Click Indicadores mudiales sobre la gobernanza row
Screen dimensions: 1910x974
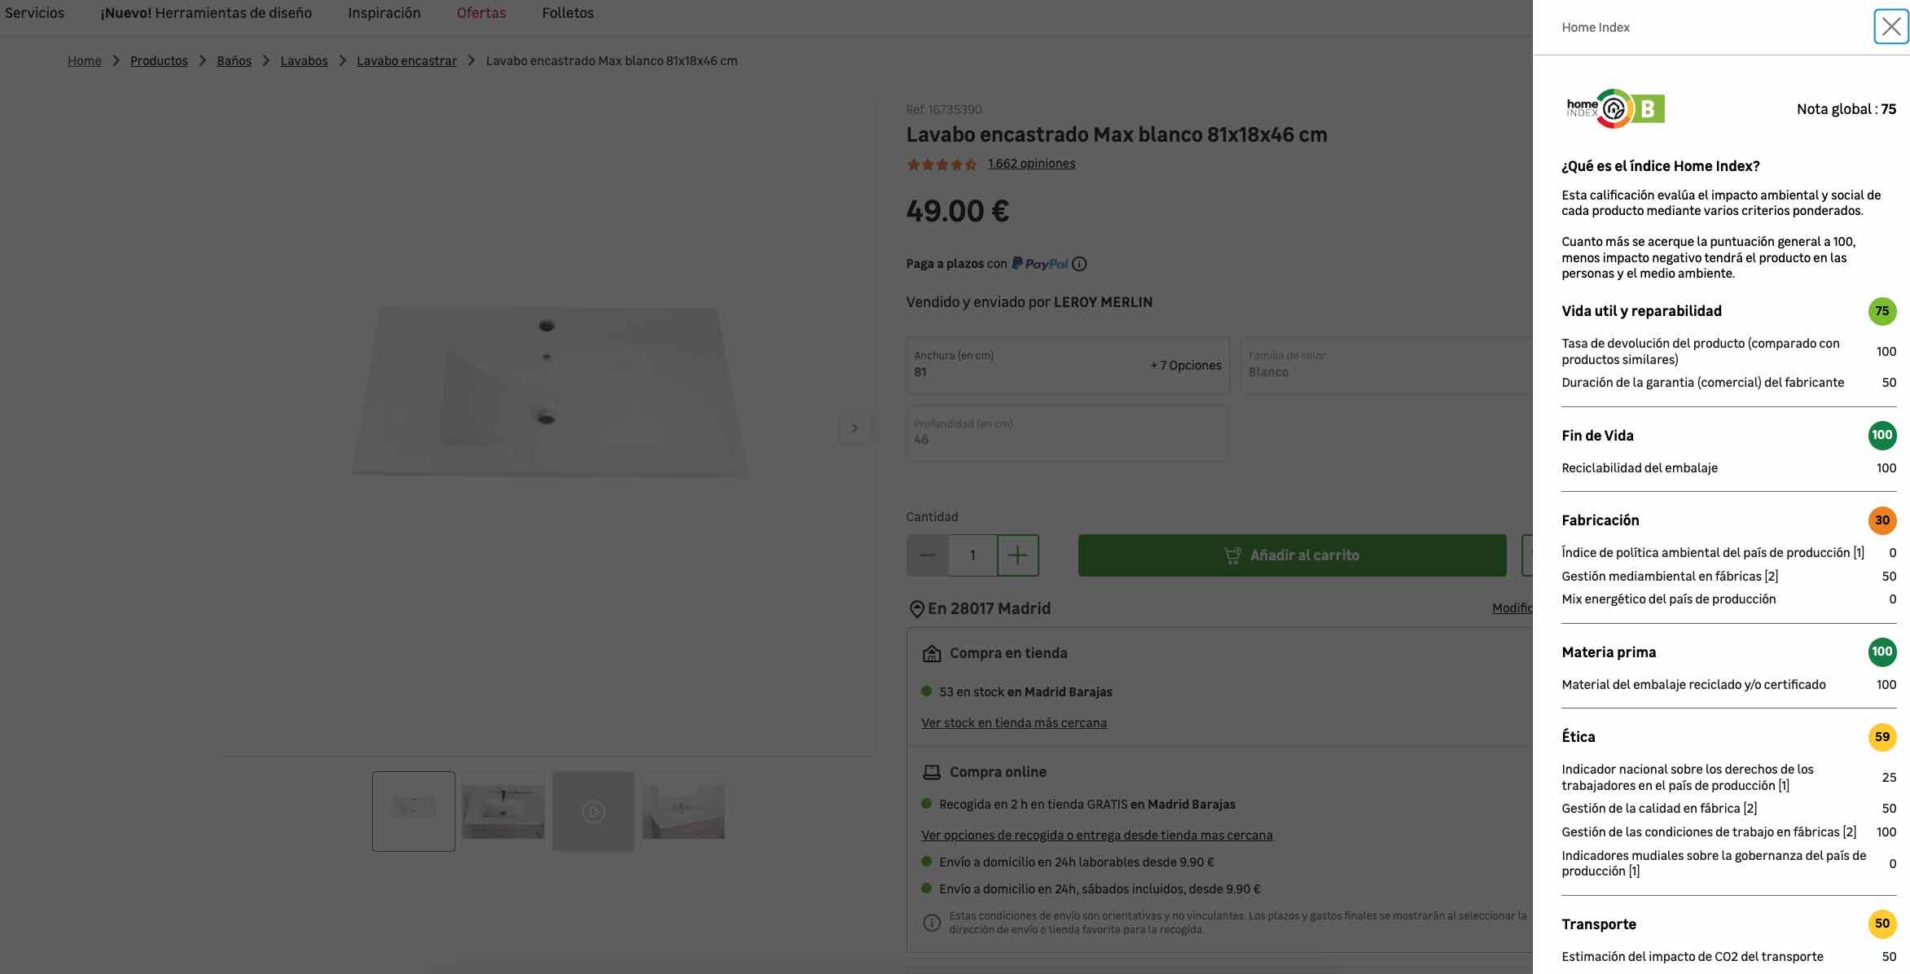pos(1729,863)
